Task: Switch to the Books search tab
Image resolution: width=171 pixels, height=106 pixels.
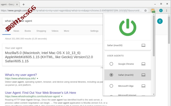Action: click(28, 31)
